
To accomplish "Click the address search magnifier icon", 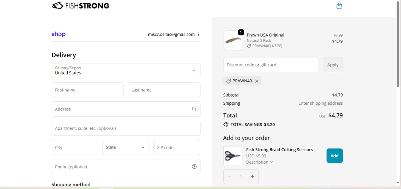I will click(x=194, y=109).
